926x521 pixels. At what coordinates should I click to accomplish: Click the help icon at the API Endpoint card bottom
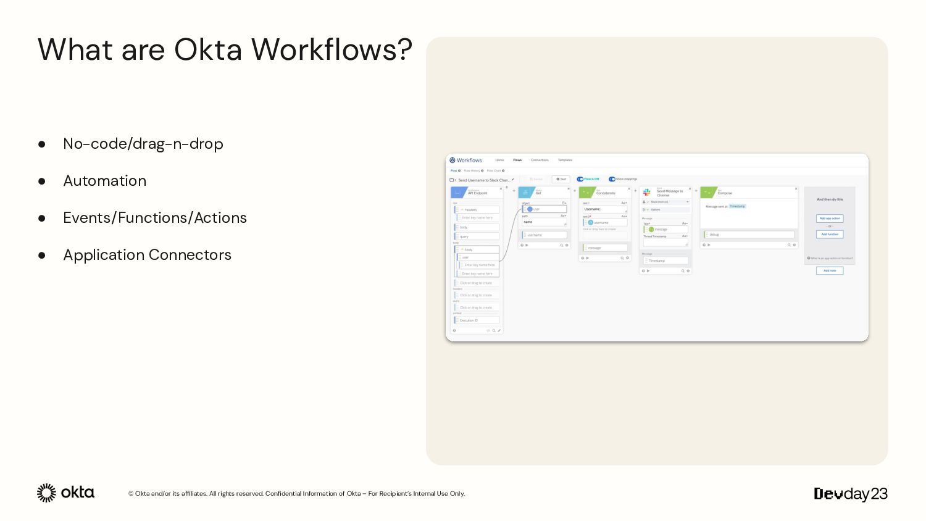tap(454, 330)
